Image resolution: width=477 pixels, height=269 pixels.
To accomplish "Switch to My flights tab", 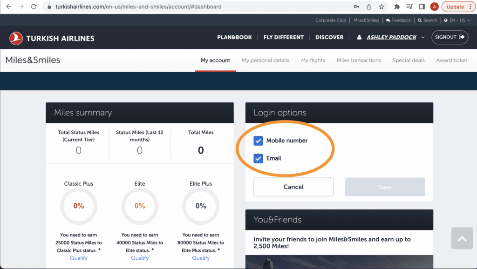I will (x=313, y=60).
